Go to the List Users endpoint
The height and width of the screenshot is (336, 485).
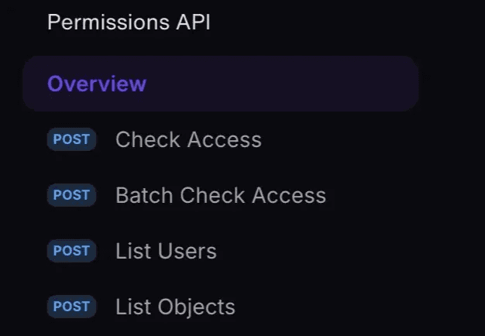click(x=166, y=251)
